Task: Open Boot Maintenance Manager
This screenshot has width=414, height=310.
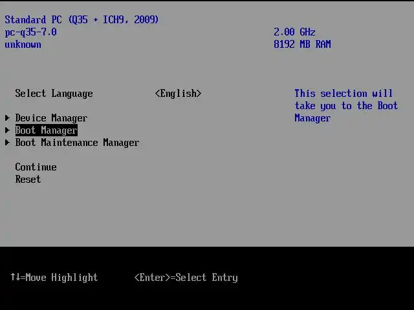Action: (77, 143)
